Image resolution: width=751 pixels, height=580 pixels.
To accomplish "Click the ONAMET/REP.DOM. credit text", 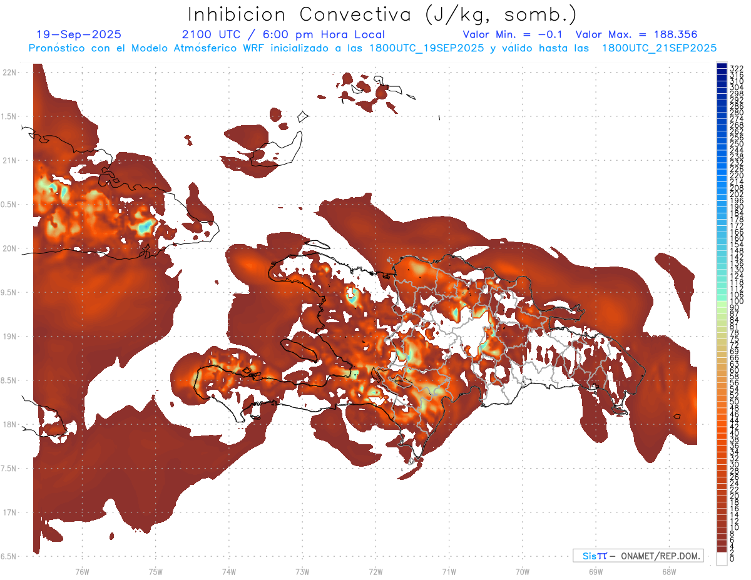I will 658,556.
